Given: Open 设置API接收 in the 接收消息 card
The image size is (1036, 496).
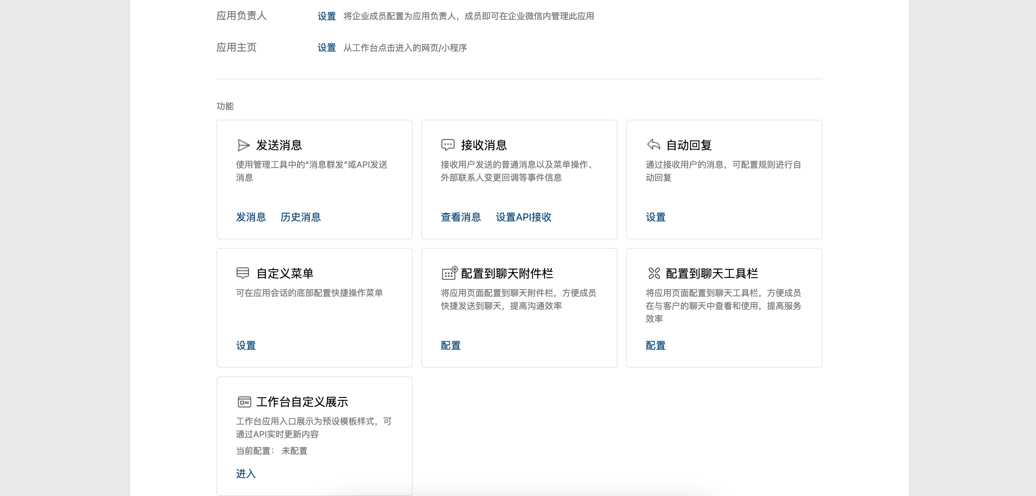Looking at the screenshot, I should pos(523,217).
